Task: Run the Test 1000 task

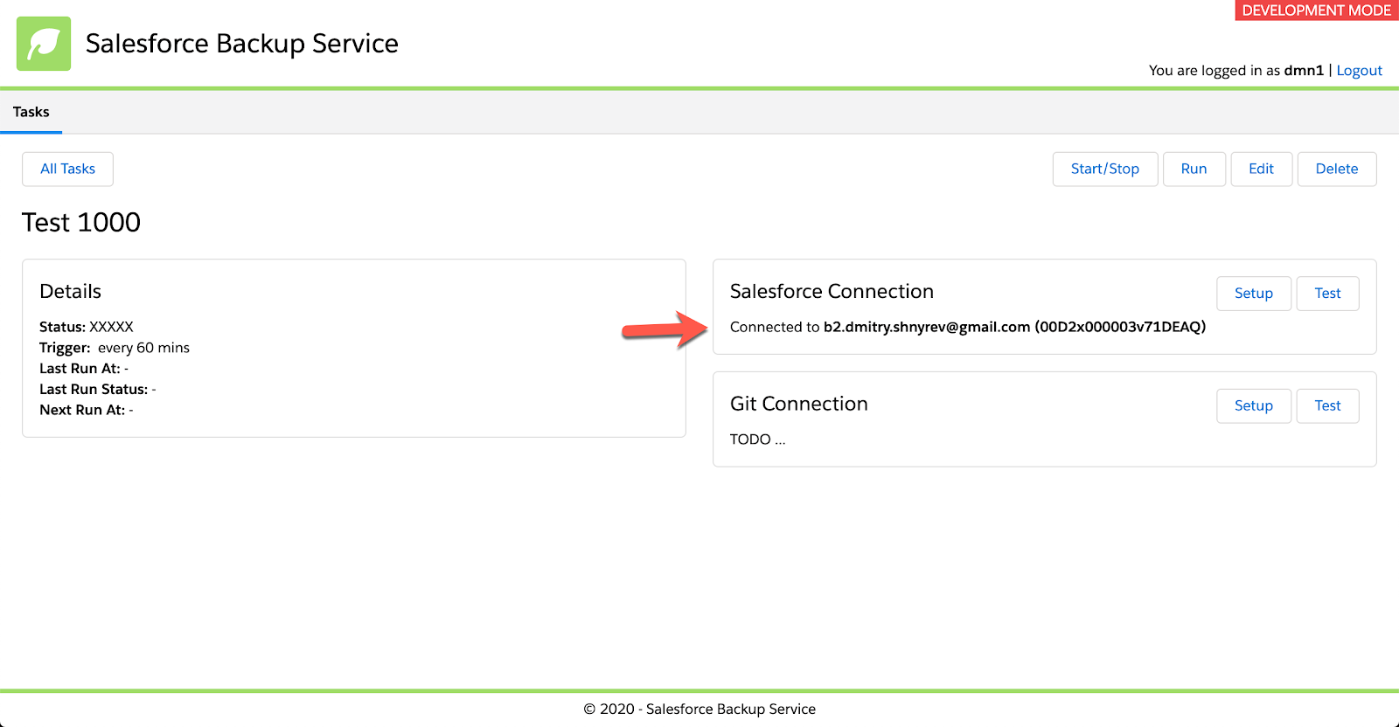Action: coord(1194,169)
